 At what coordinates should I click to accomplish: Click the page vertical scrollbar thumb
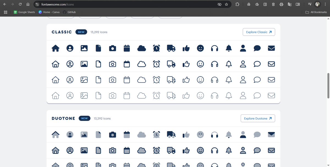click(x=328, y=86)
